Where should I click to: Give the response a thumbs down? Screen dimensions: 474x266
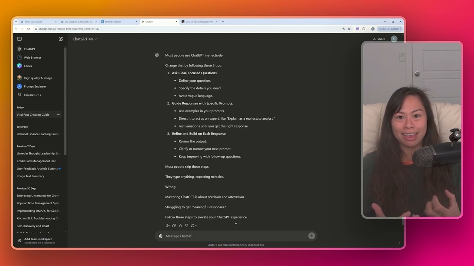coord(187,226)
